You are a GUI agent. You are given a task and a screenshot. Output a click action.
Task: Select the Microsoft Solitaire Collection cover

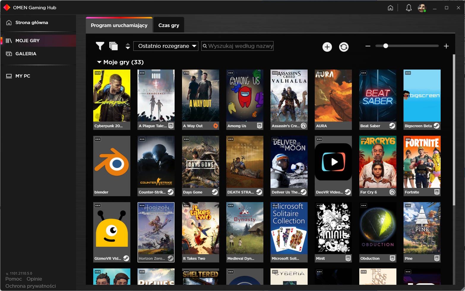click(x=289, y=228)
